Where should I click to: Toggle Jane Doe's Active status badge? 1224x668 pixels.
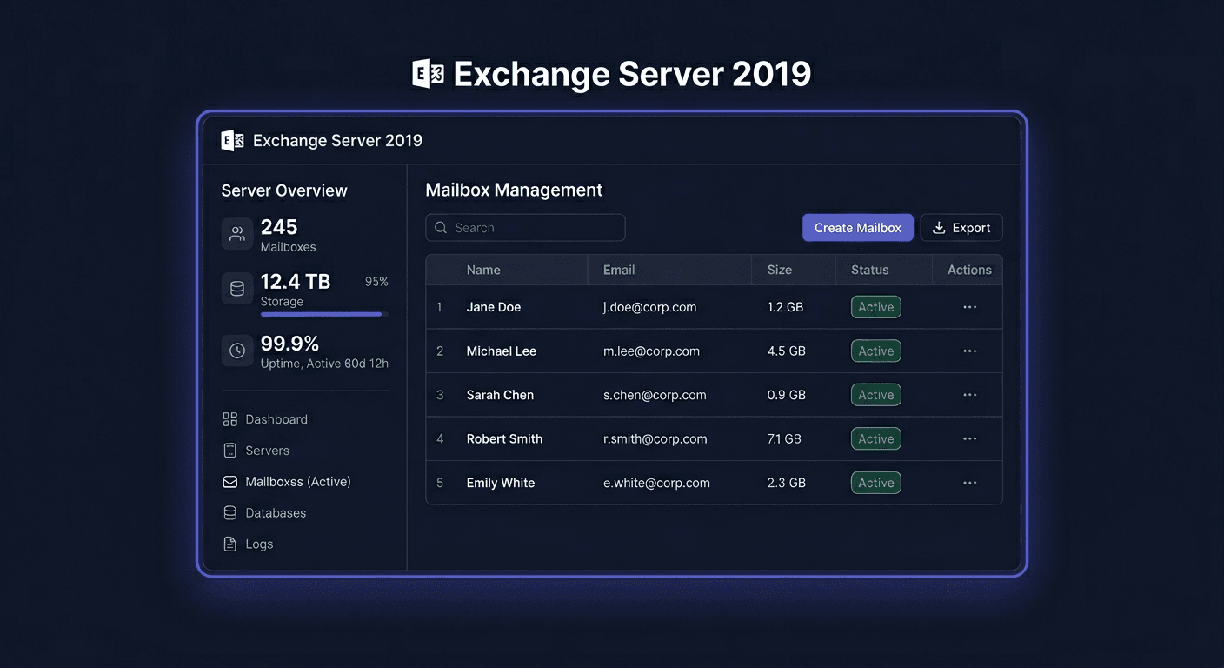(875, 306)
